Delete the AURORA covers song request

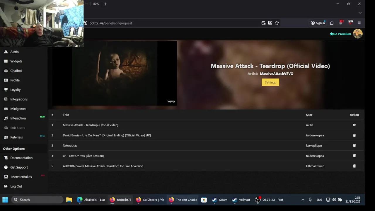click(x=354, y=166)
